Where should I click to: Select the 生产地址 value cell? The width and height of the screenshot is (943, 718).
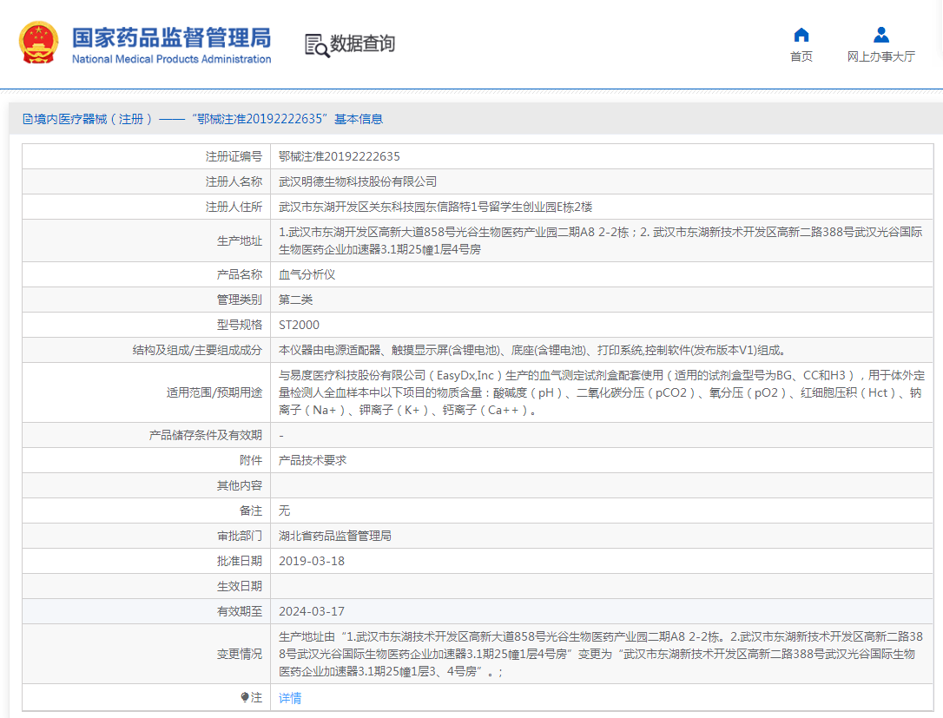click(600, 240)
